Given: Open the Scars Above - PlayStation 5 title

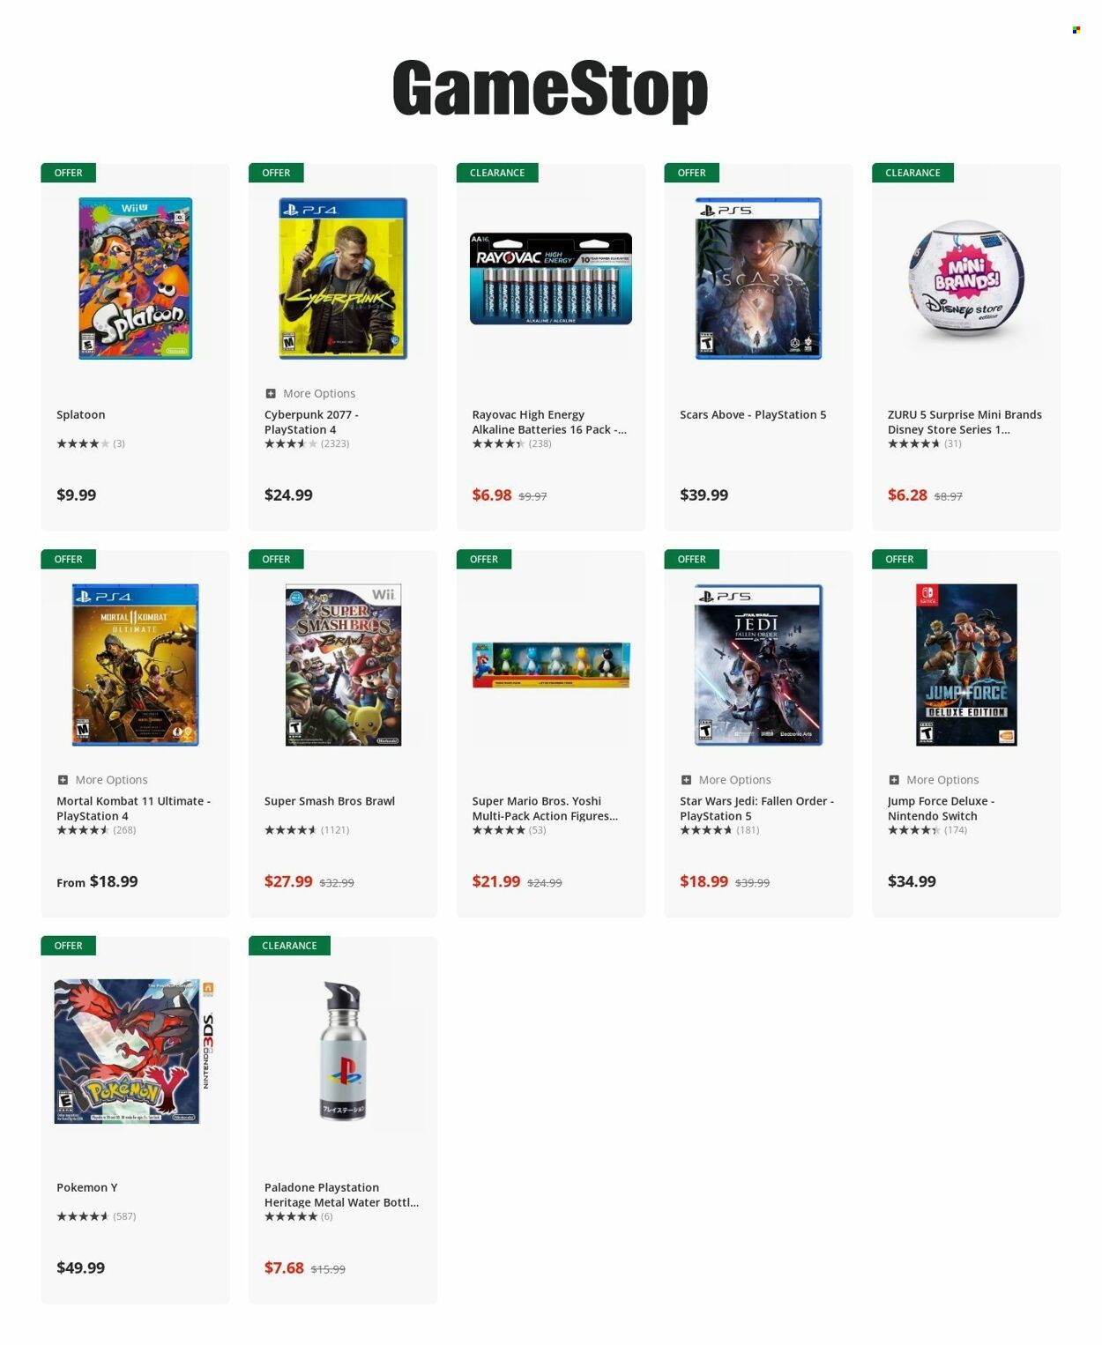Looking at the screenshot, I should point(753,415).
